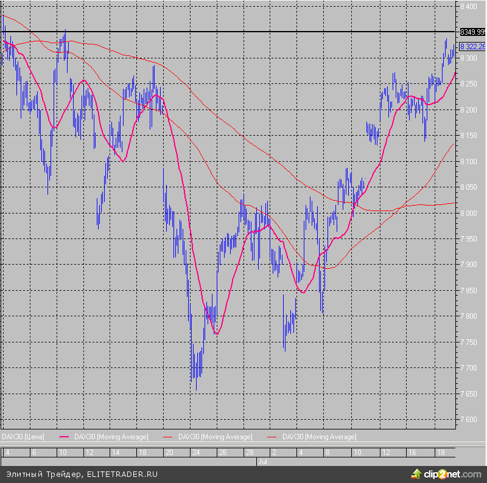This screenshot has height=483, width=487.
Task: Select the DAX30 [Цена] legend entry
Action: 23,437
